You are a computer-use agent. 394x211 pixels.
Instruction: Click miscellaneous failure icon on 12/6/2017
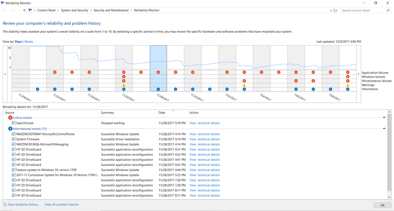(x=296, y=81)
